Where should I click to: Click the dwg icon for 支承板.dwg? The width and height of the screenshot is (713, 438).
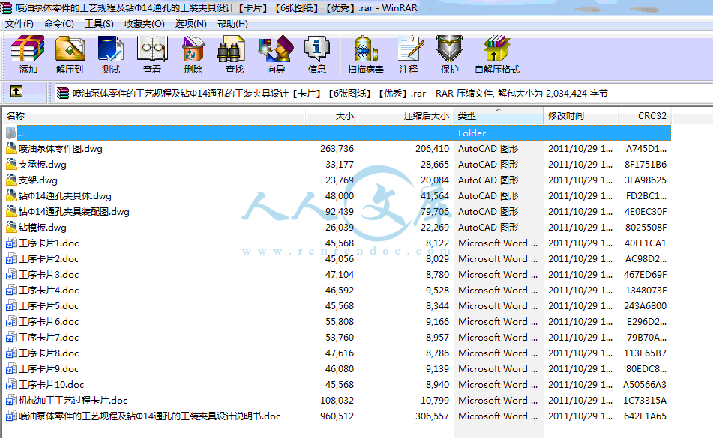11,164
